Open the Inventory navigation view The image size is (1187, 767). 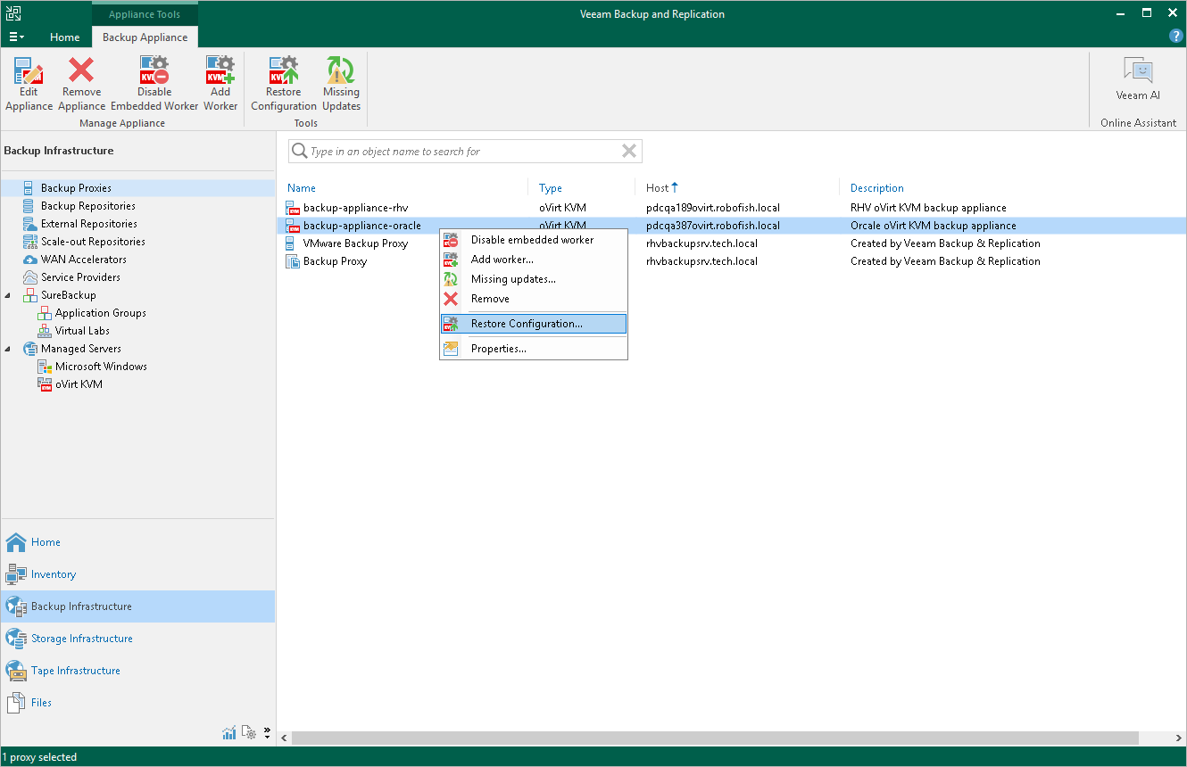[54, 574]
